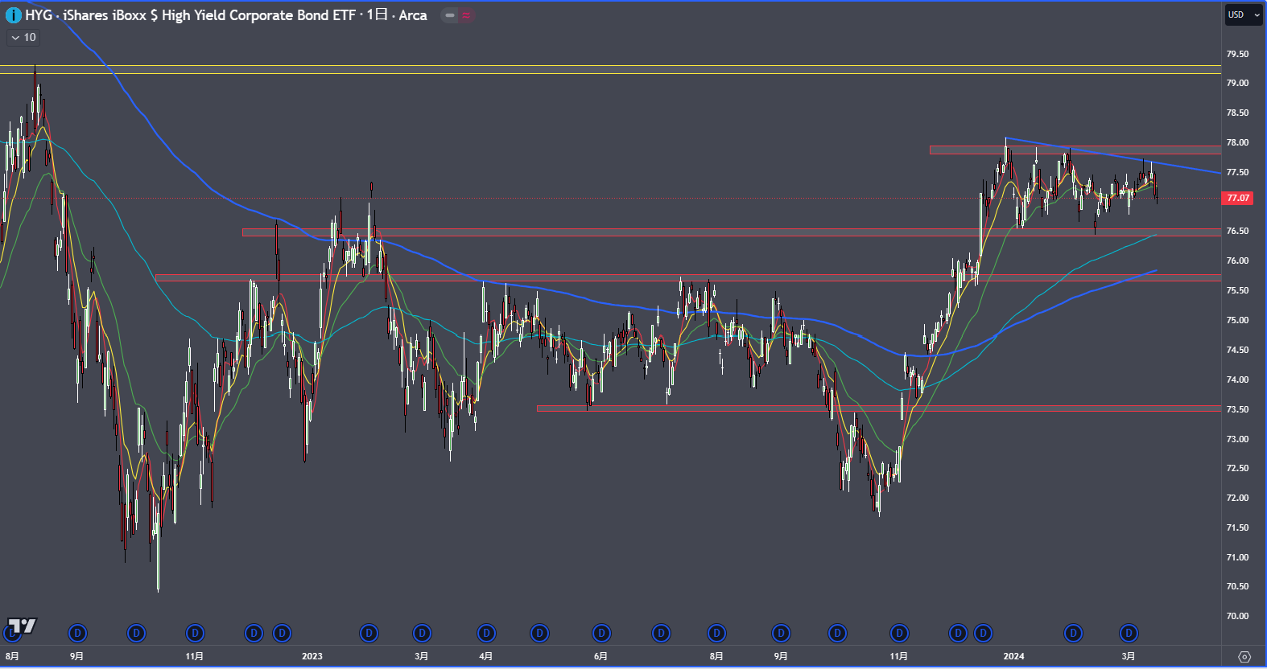Click the red 77.07 current price label

point(1237,198)
